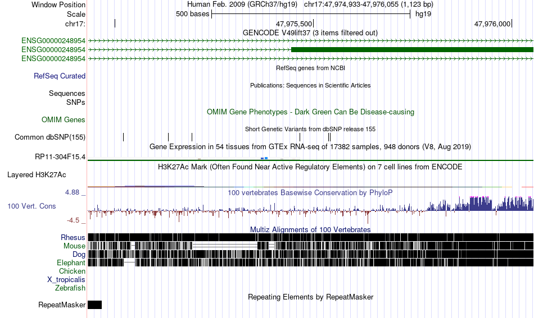
Task: Click the 47,976,000 coordinate marker
Action: point(492,24)
